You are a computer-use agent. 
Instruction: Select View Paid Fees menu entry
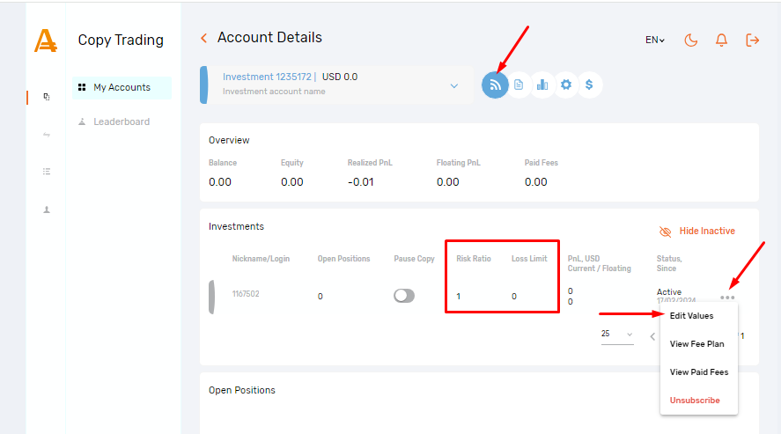pyautogui.click(x=698, y=372)
